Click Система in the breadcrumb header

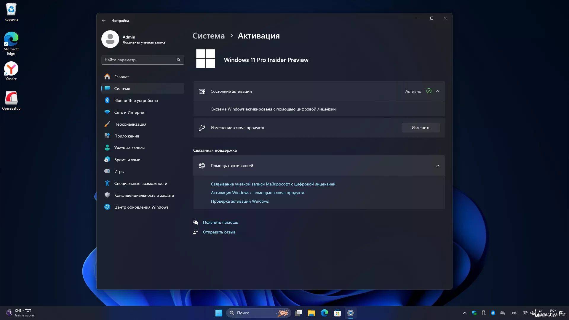coord(209,36)
